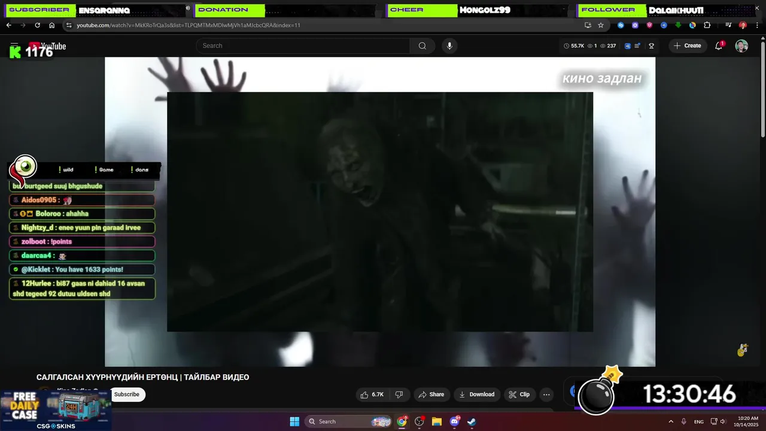Viewport: 766px width, 431px height.
Task: Submit search with the magnifier button
Action: [422, 45]
